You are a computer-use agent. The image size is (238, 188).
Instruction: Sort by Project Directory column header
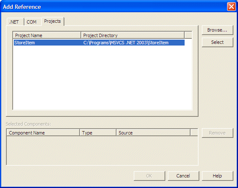[x=132, y=35]
